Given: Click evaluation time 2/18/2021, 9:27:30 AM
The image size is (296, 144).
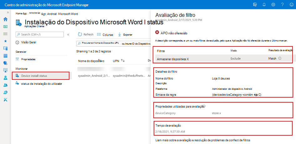Looking at the screenshot, I should pyautogui.click(x=170, y=132).
